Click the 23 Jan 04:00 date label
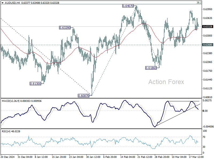 tap(76, 157)
